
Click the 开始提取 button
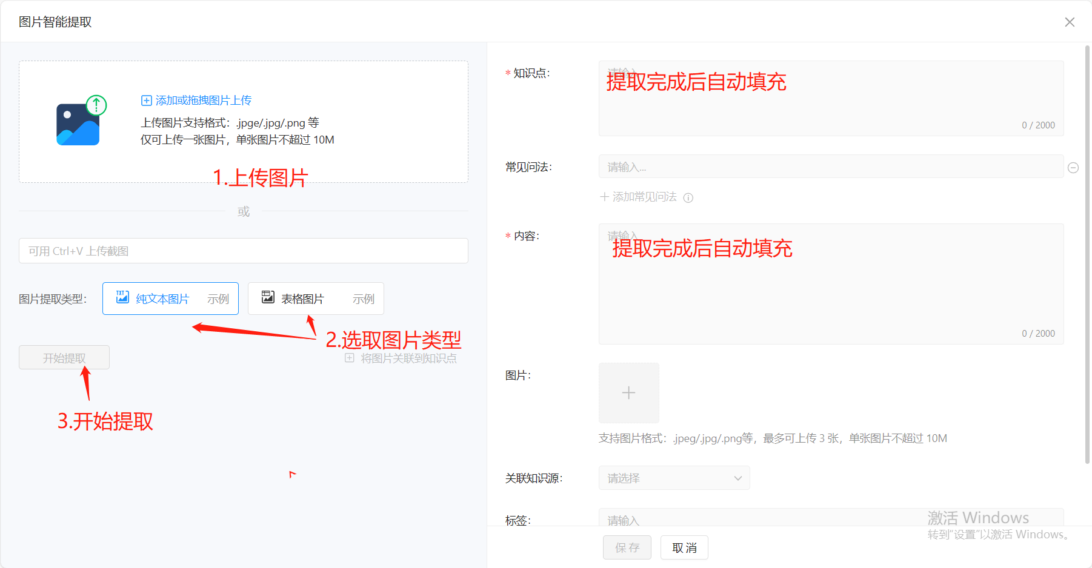(x=64, y=357)
